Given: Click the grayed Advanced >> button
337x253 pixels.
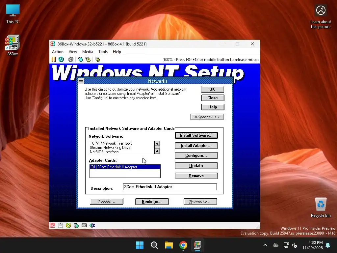Looking at the screenshot, I should pos(207,117).
